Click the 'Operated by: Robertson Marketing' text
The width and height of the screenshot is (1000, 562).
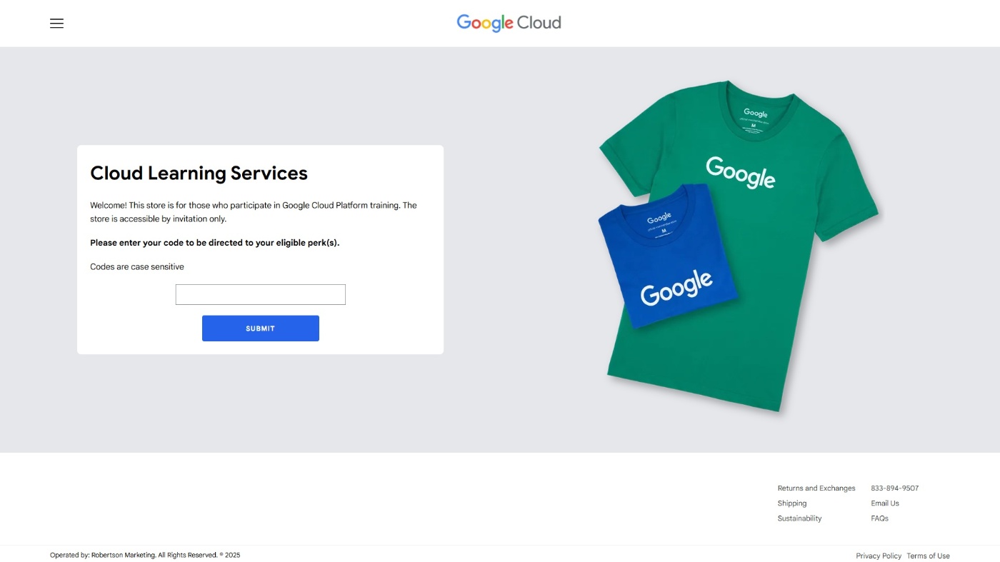145,555
